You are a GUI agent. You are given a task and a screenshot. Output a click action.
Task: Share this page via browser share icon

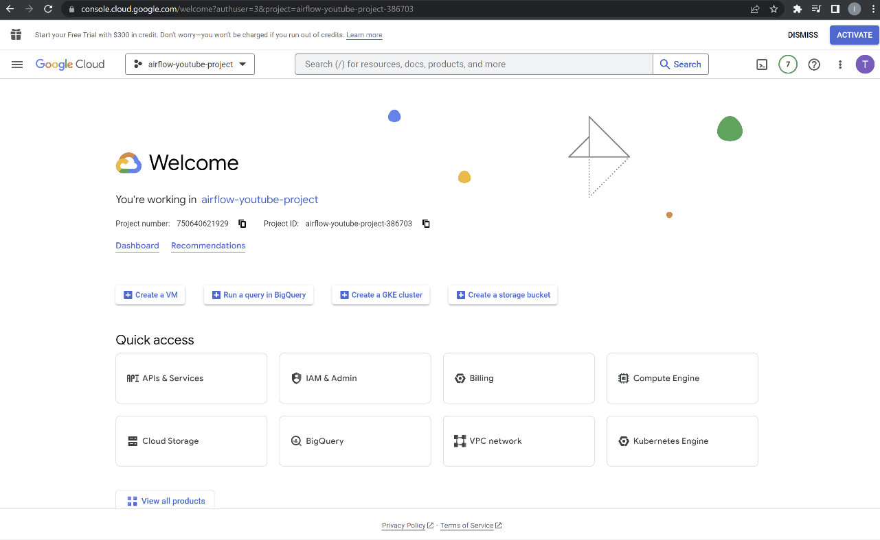click(755, 9)
